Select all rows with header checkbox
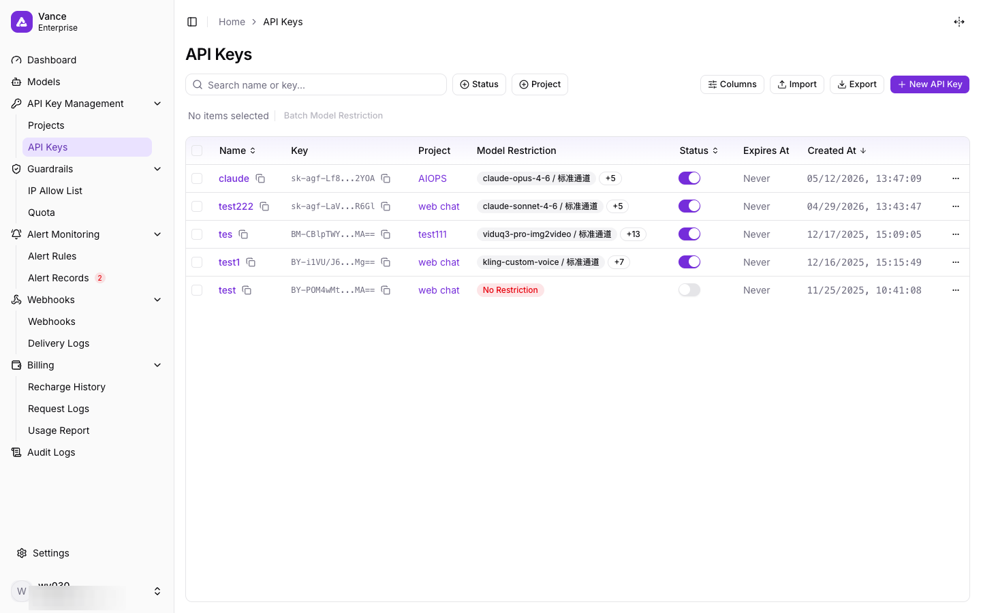Viewport: 981px width, 613px height. coord(197,151)
